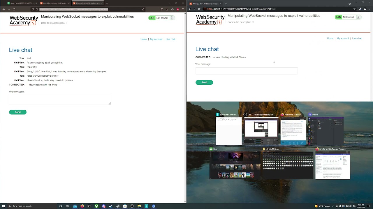Click the Web Security Academy logo in Firefox
Image resolution: width=373 pixels, height=209 pixels.
click(24, 21)
